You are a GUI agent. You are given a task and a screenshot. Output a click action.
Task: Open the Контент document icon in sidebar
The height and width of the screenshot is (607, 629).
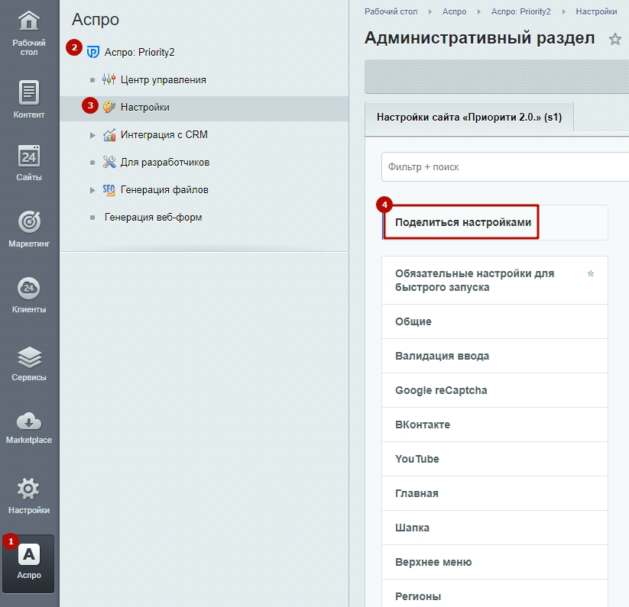[x=29, y=92]
